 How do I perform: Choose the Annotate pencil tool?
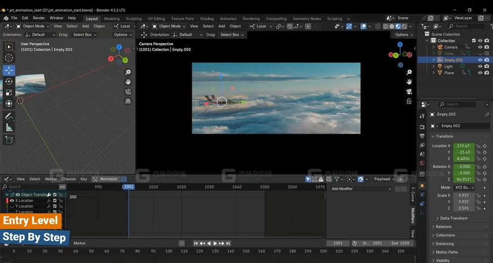tap(9, 116)
